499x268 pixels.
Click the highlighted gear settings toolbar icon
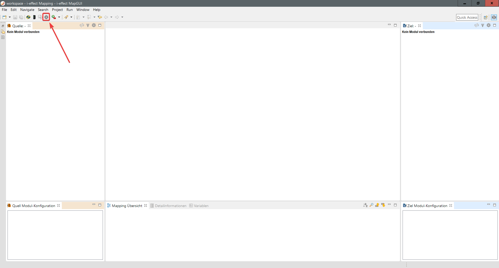pyautogui.click(x=46, y=17)
